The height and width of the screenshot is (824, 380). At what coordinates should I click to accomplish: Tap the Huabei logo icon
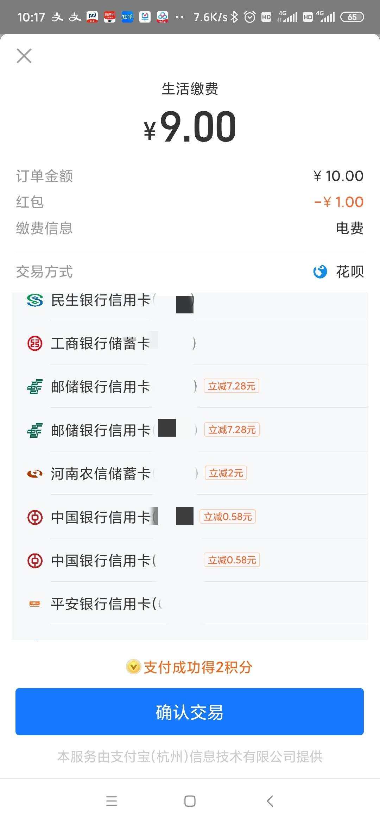(x=320, y=271)
